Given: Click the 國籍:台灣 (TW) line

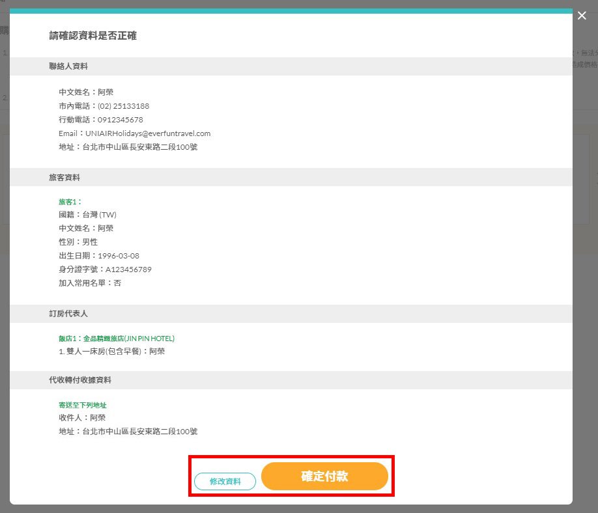Looking at the screenshot, I should click(87, 215).
